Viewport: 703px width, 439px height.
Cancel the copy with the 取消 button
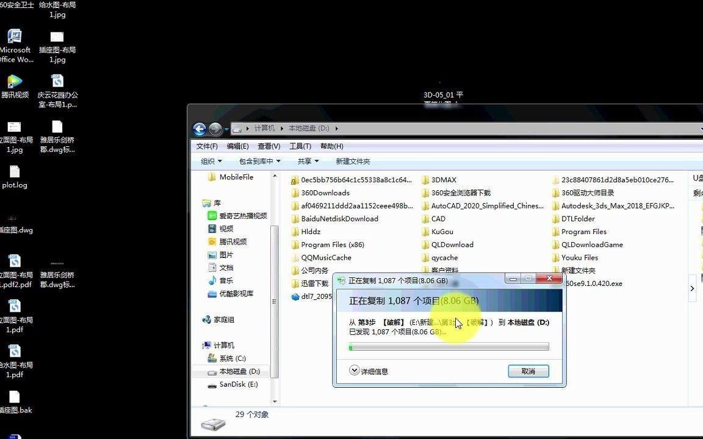528,371
